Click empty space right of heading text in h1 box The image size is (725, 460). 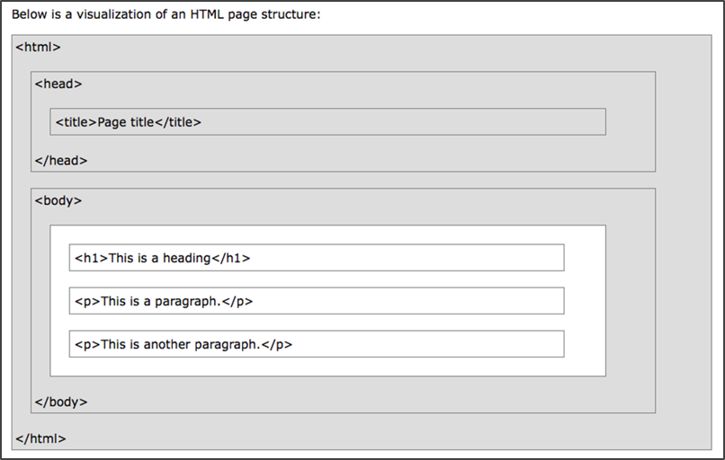pyautogui.click(x=405, y=258)
